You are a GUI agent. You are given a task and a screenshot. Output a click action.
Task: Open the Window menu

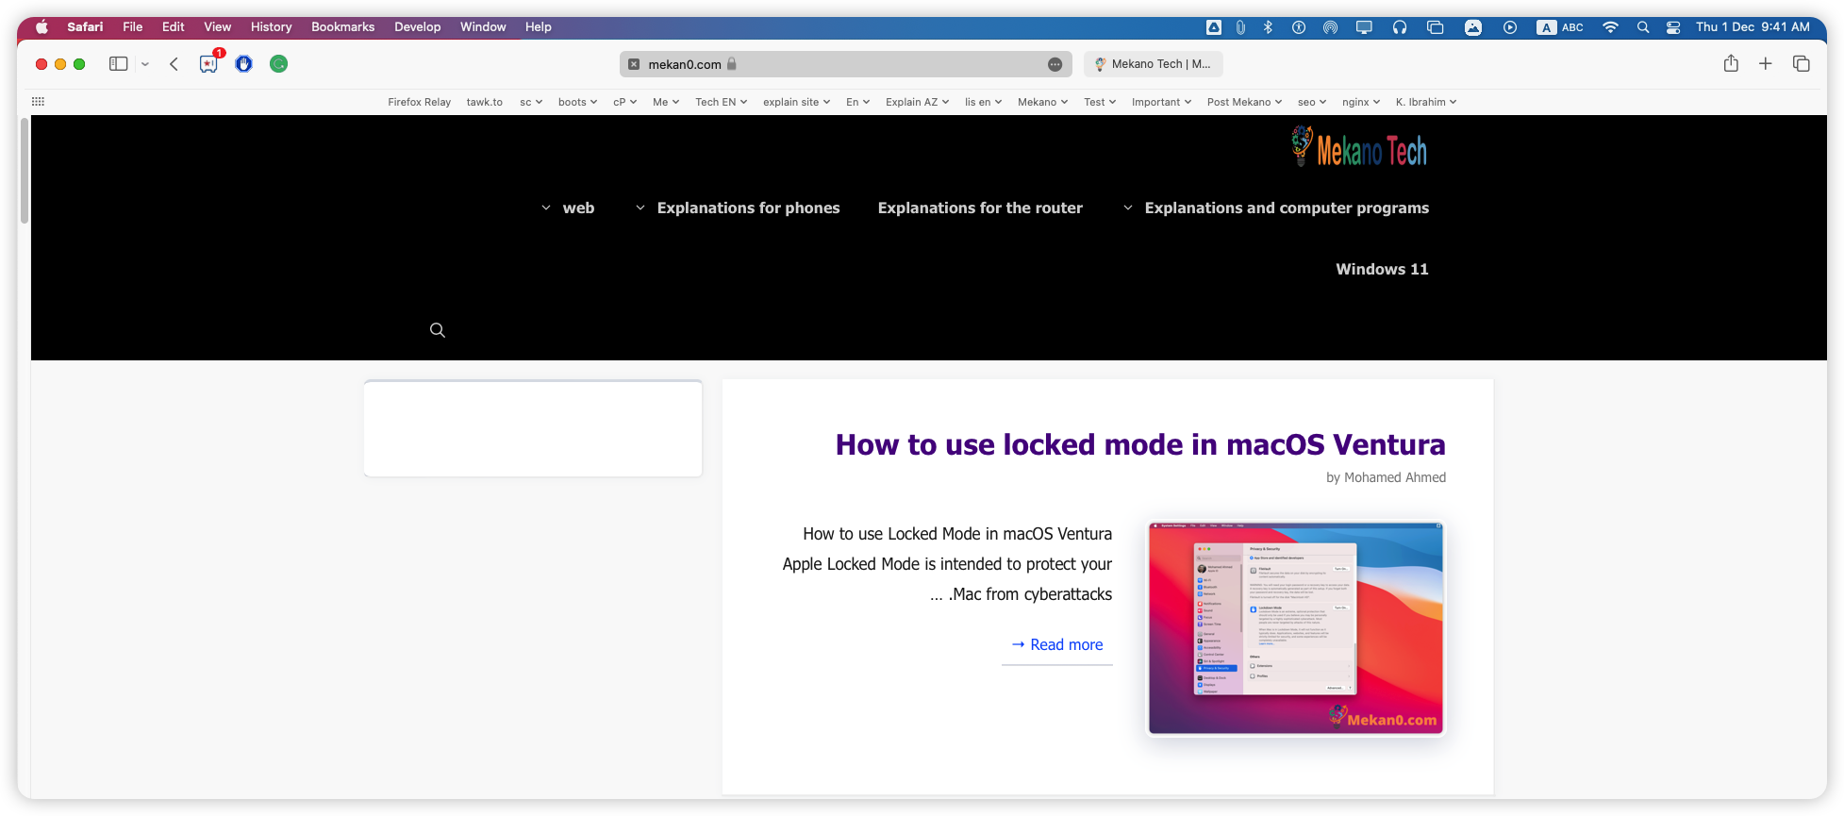[483, 27]
